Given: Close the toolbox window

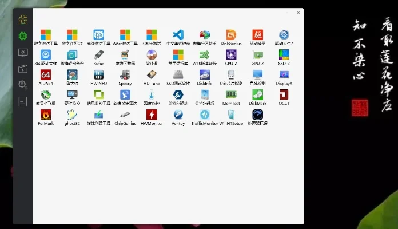Looking at the screenshot, I should pyautogui.click(x=298, y=13).
